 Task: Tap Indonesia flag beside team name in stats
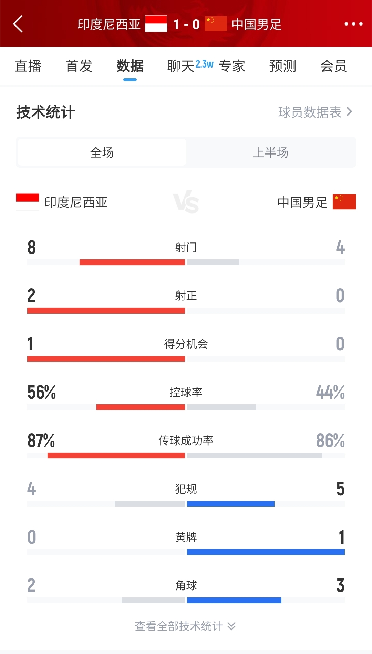pos(28,202)
